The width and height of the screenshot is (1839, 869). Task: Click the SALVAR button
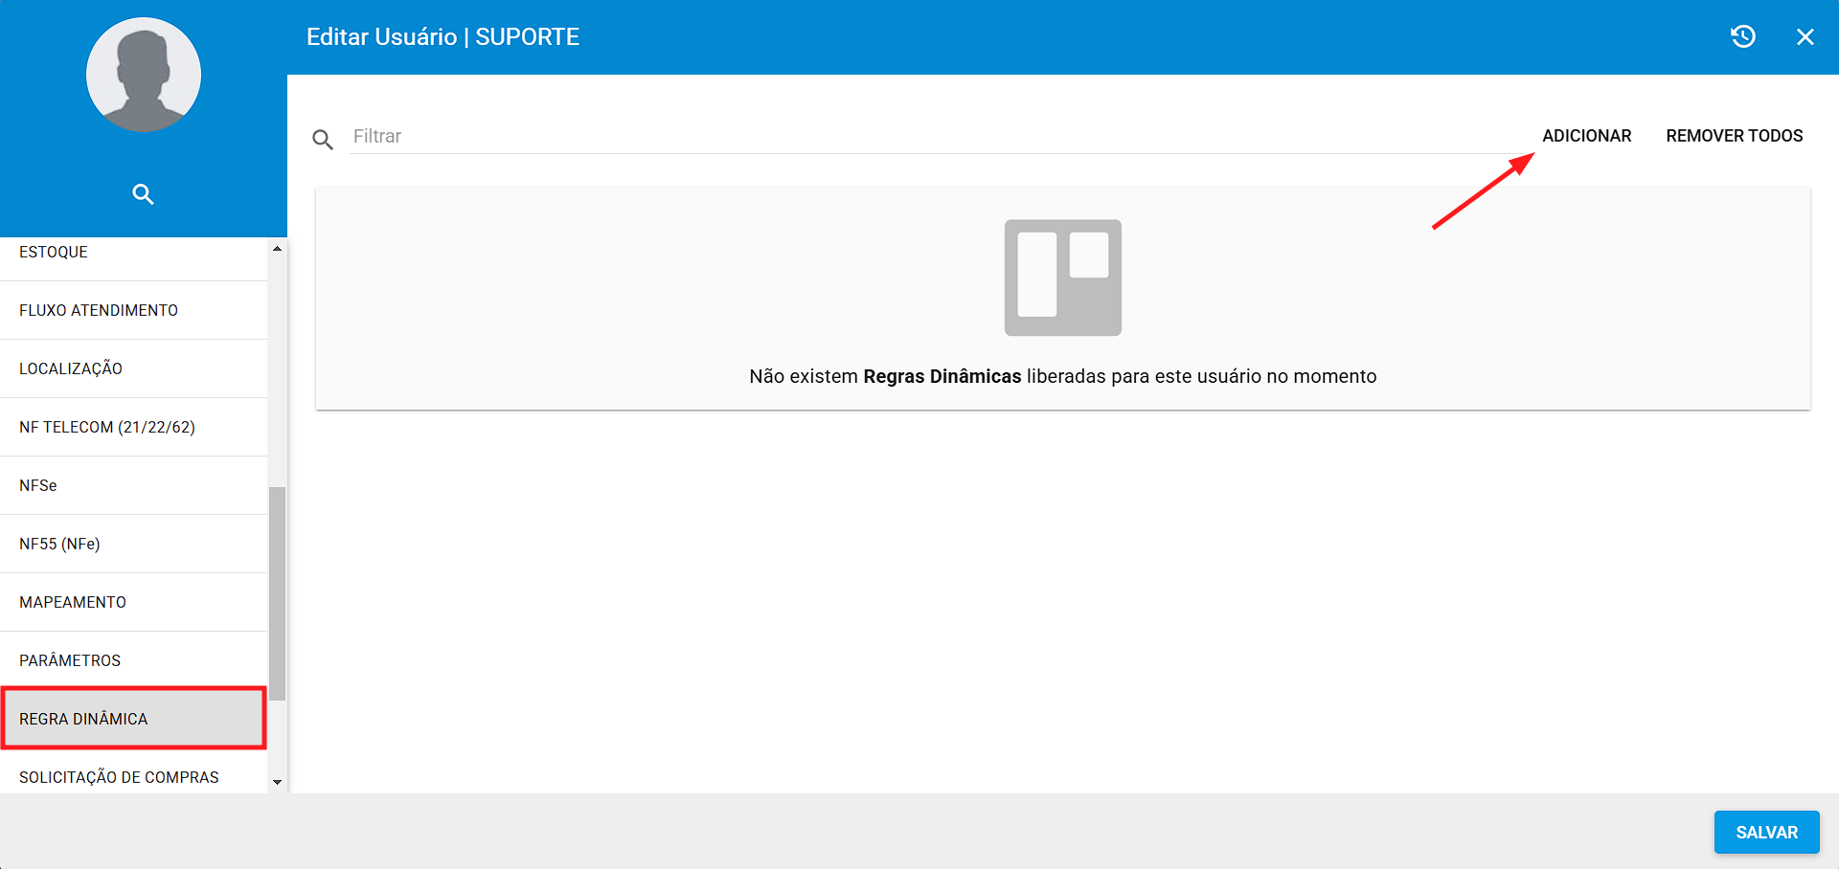coord(1766,832)
